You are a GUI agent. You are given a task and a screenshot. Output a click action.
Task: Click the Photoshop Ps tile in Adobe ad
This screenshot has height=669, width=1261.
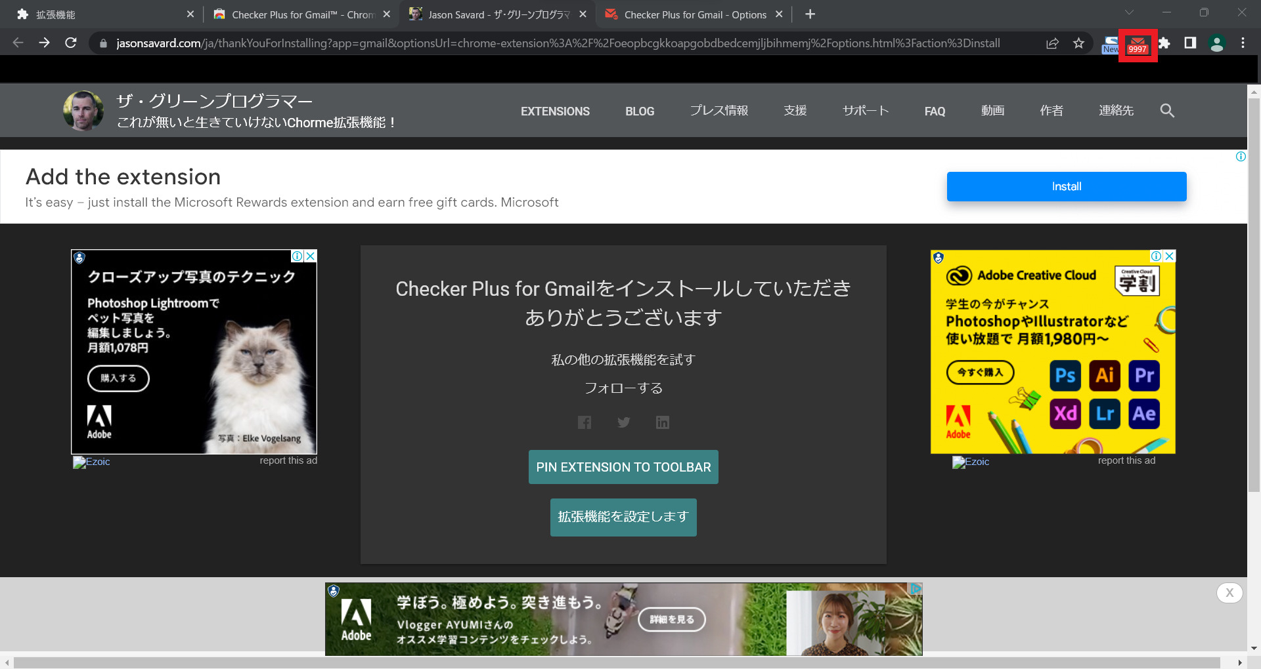(1065, 376)
